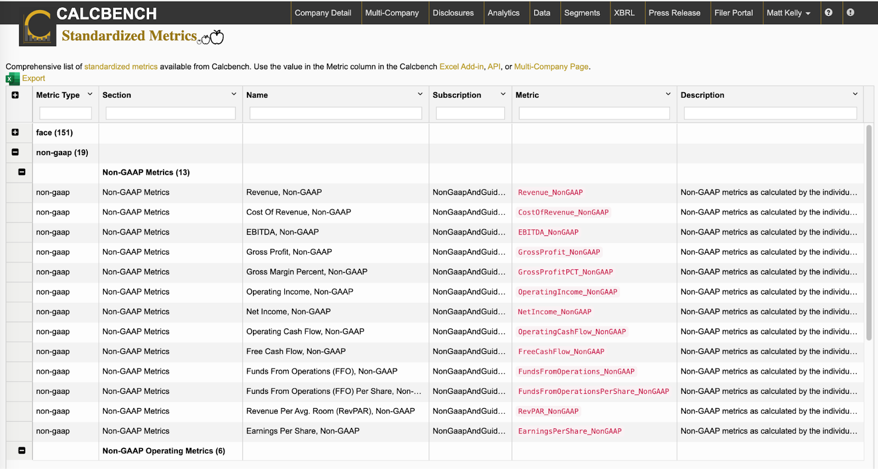Open the Multi-Company menu

392,13
